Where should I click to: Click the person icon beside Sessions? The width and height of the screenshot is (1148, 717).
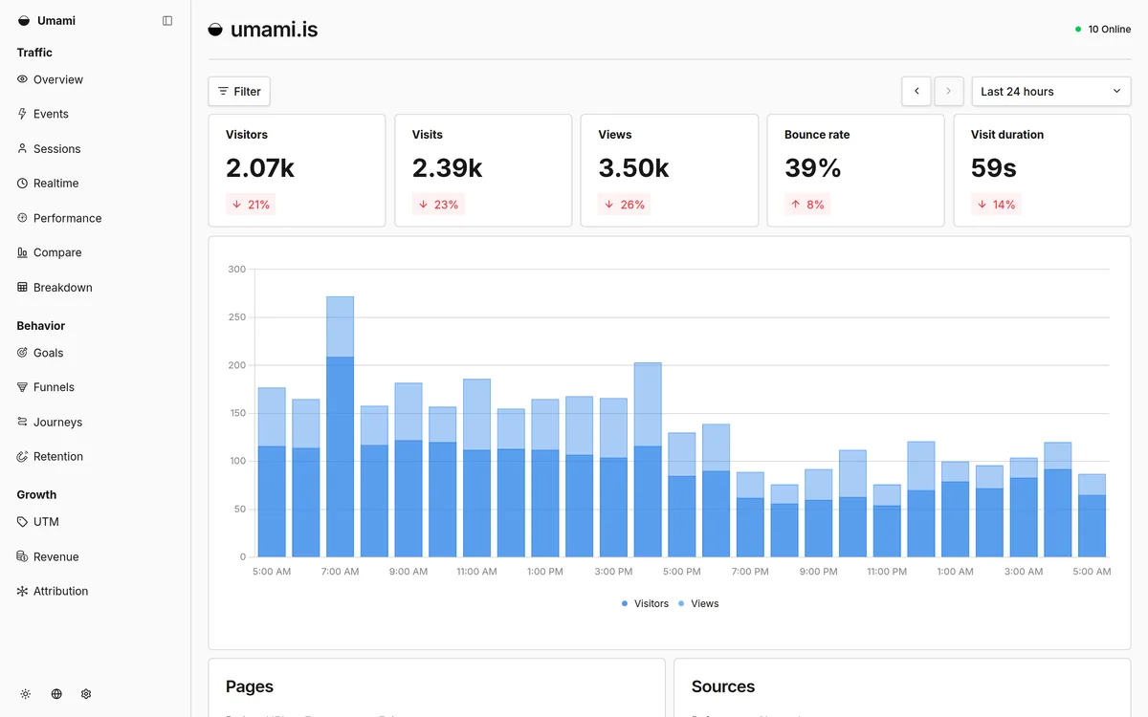click(23, 149)
